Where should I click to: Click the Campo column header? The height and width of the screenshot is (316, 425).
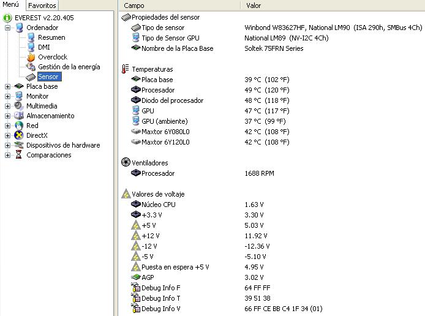tap(179, 6)
